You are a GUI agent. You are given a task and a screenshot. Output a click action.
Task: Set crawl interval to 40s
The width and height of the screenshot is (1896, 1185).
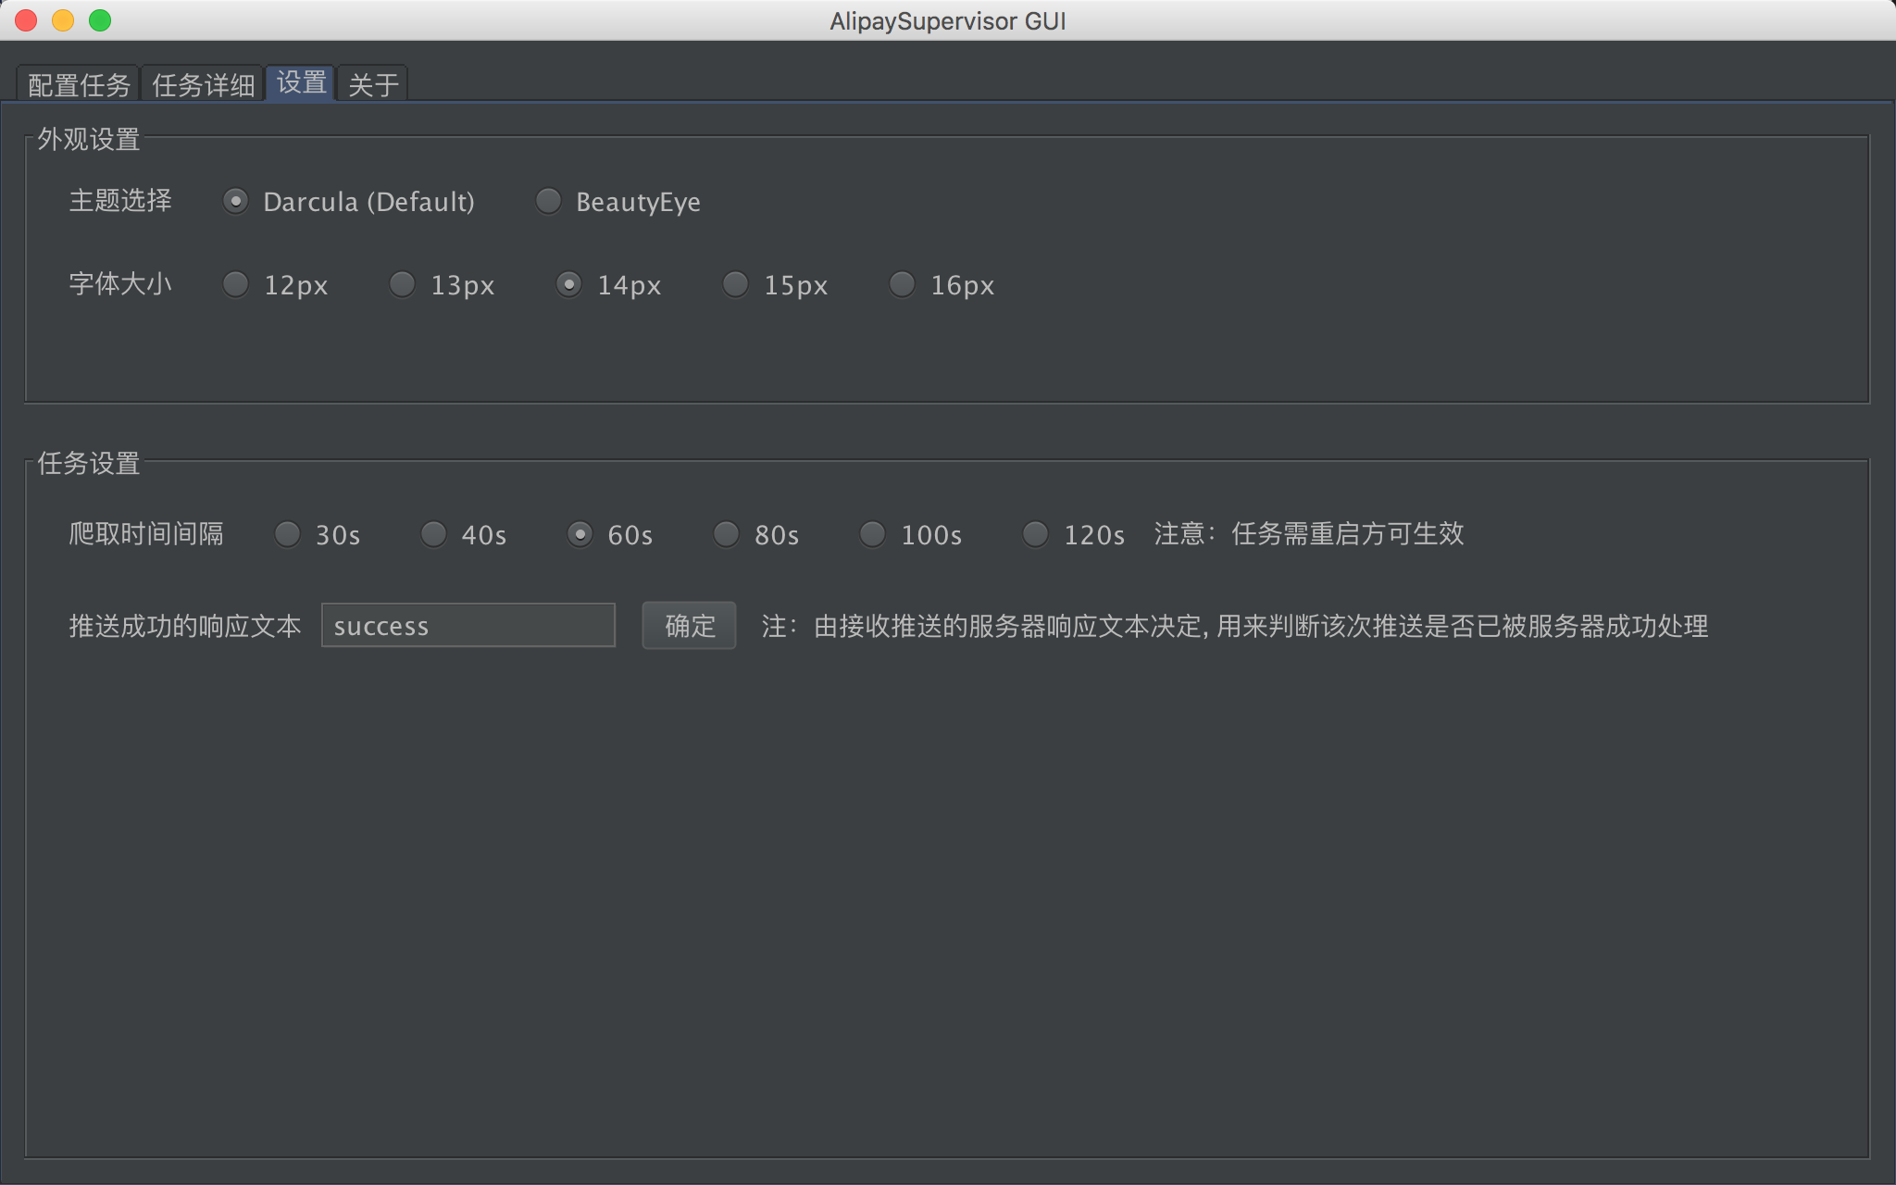(433, 534)
